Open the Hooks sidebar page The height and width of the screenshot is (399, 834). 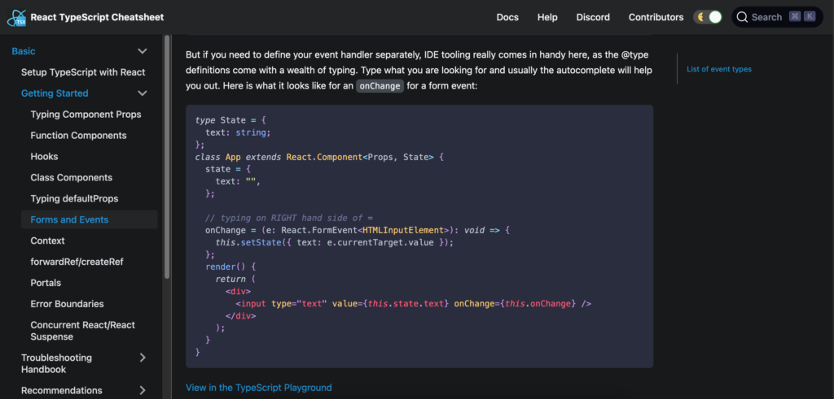(x=44, y=157)
